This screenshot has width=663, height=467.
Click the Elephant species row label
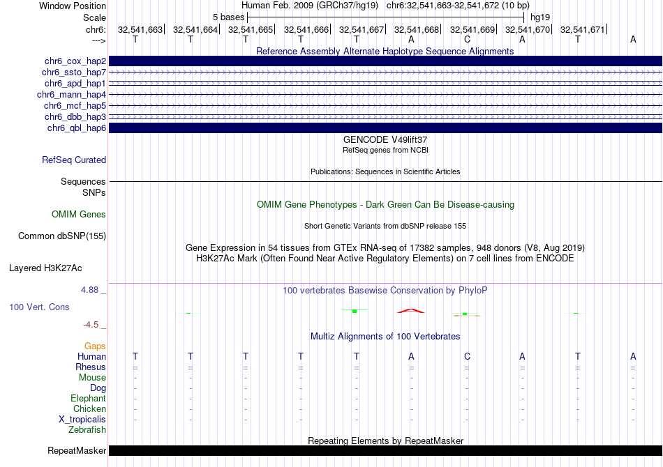89,399
